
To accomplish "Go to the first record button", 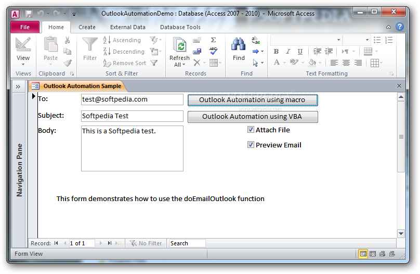I will point(56,243).
